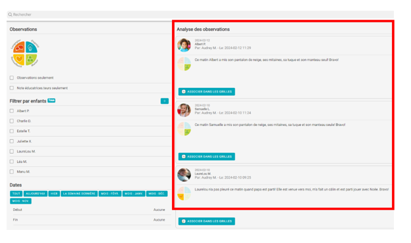Screen dimensions: 411x243
Task: Click LaureLou's 'n'a pas pleuré' observation text
Action: 292,189
